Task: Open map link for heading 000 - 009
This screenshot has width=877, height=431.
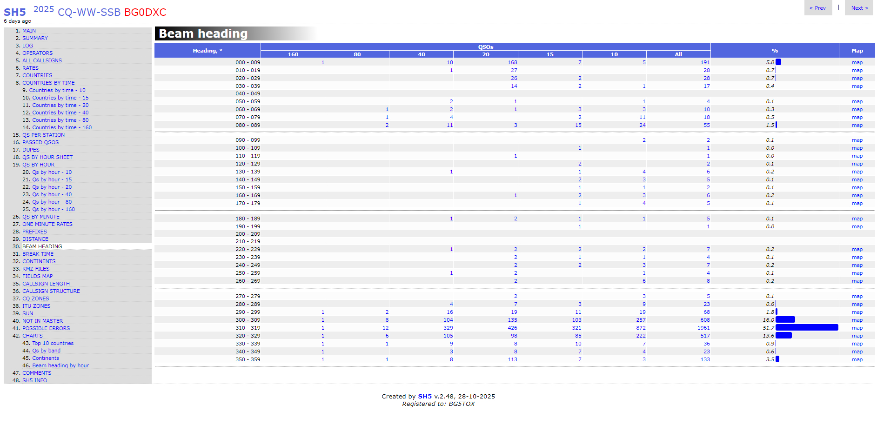Action: [857, 62]
